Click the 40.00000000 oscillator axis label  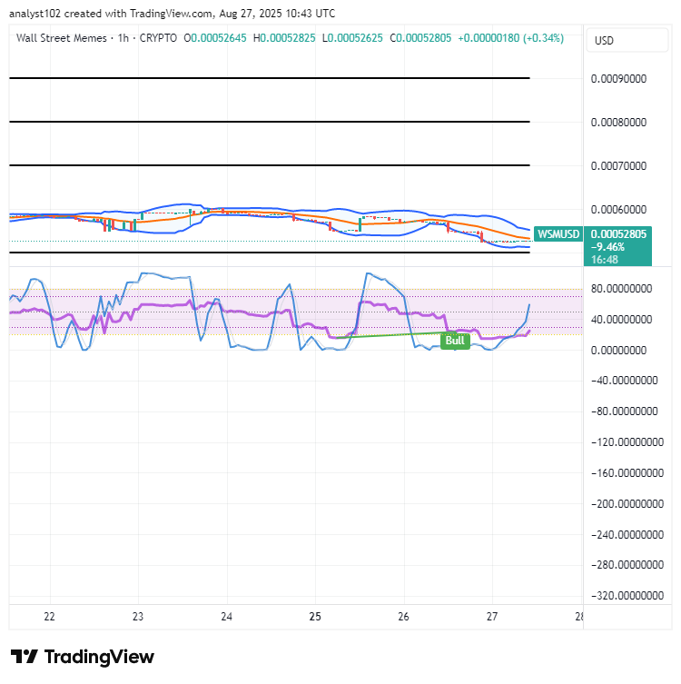622,320
